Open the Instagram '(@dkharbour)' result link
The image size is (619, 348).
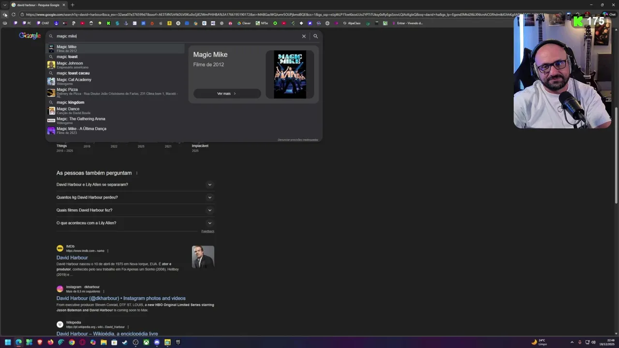tap(121, 298)
